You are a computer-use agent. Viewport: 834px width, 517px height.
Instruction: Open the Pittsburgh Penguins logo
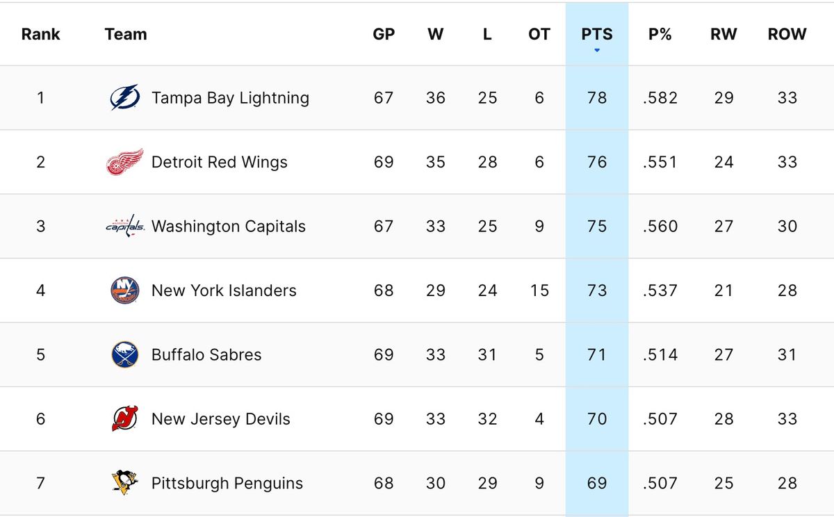[125, 483]
